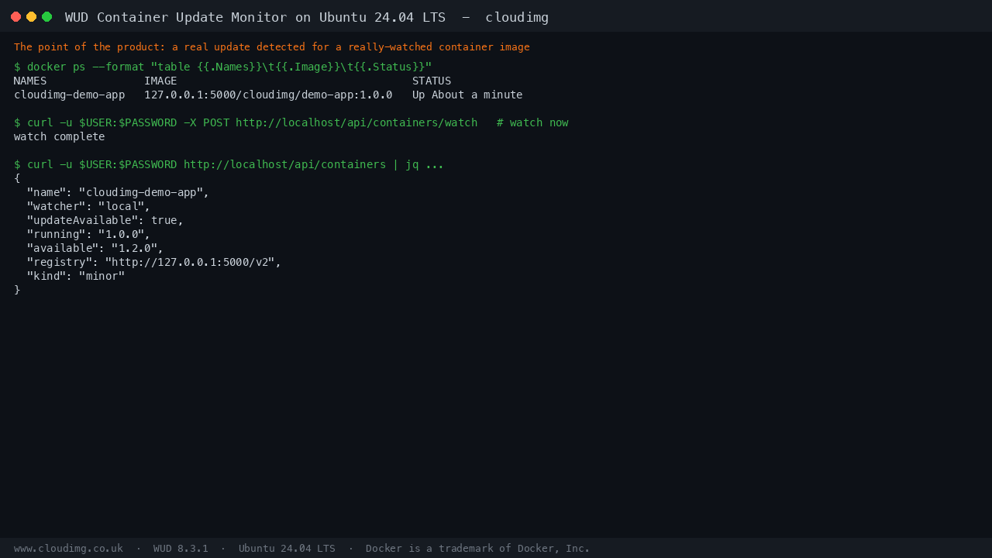Click the container name 'cloudimg-demo-app' in table row
This screenshot has height=558, width=992.
click(x=70, y=95)
